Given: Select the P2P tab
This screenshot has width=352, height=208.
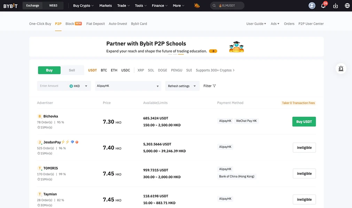Looking at the screenshot, I should click(58, 24).
